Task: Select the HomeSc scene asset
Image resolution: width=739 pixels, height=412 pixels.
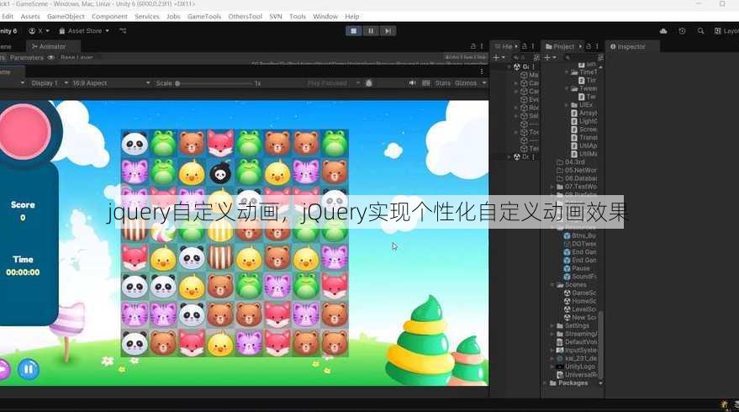Action: coord(580,301)
